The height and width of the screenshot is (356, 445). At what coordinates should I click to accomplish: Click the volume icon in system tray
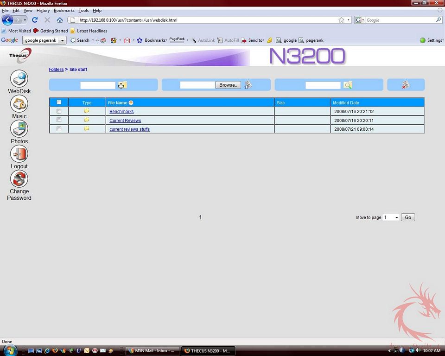(x=418, y=350)
